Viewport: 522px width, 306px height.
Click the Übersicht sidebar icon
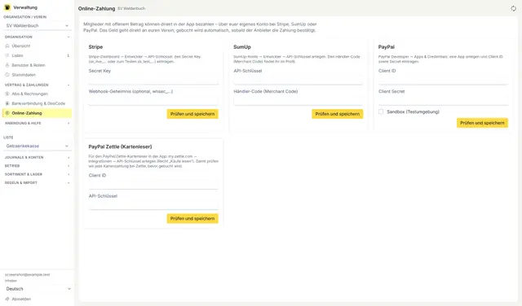pyautogui.click(x=7, y=46)
